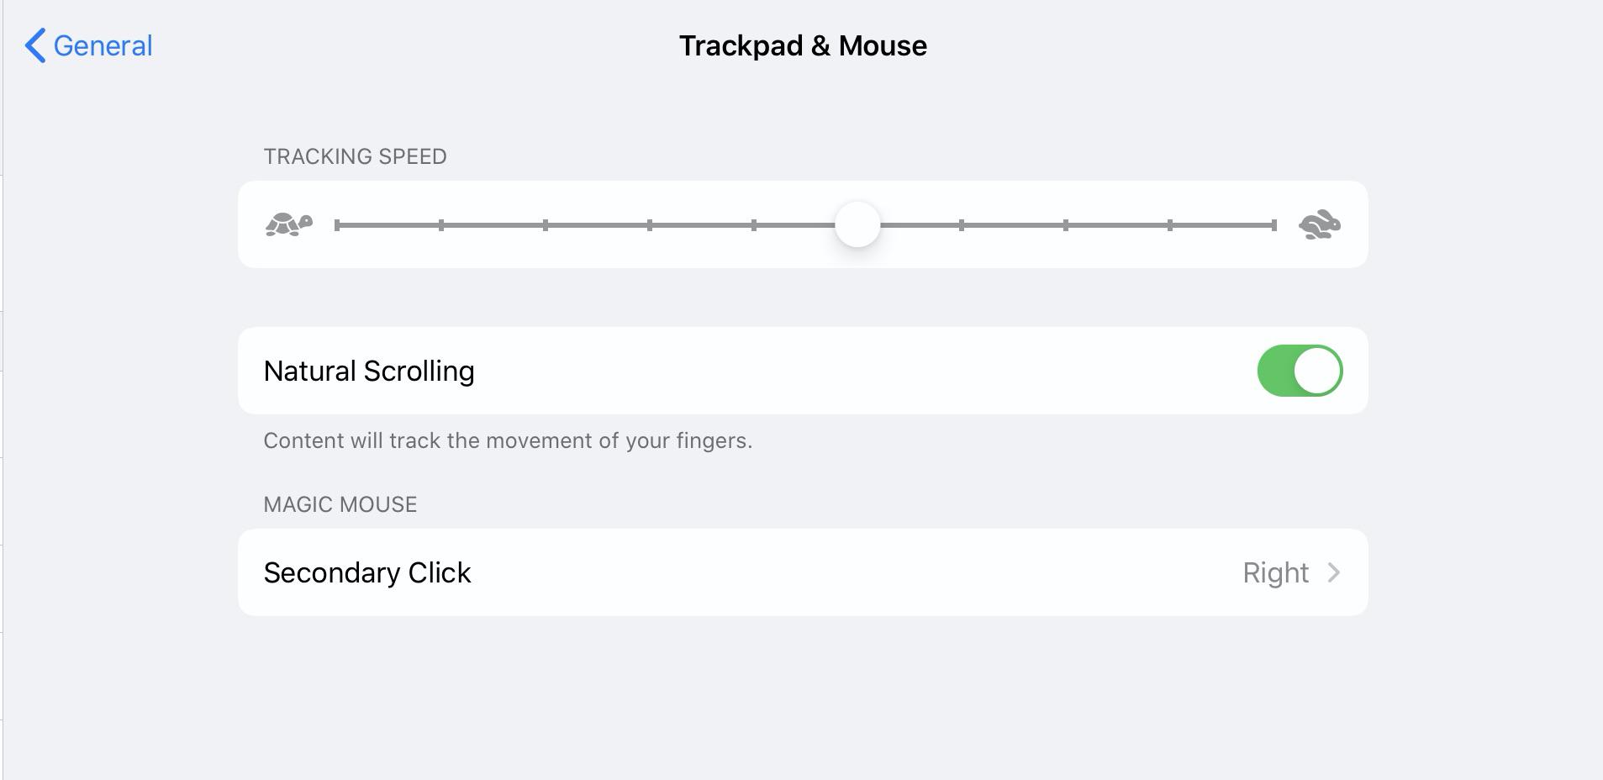Disable the Natural Scrolling switch

pos(1299,371)
